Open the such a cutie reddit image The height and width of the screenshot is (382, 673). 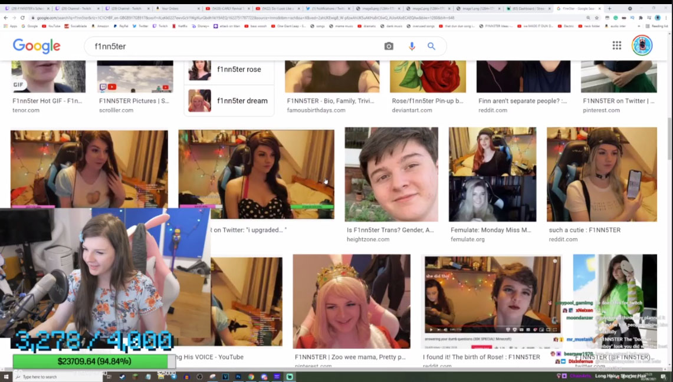tap(602, 174)
